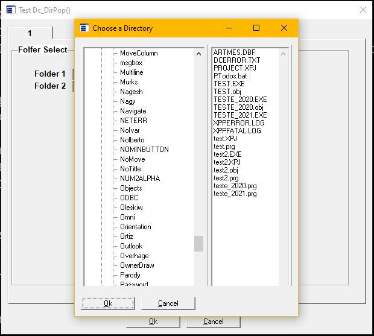
Task: Maximize the Choose a Directory dialog
Action: coord(256,28)
